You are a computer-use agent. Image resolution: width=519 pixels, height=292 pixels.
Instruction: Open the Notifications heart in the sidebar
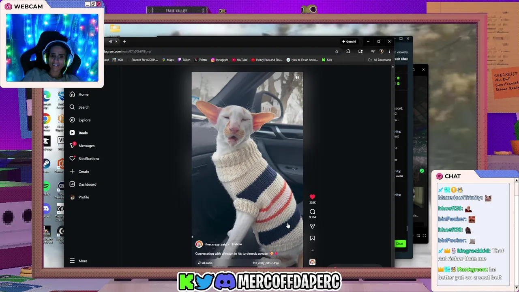pos(84,159)
